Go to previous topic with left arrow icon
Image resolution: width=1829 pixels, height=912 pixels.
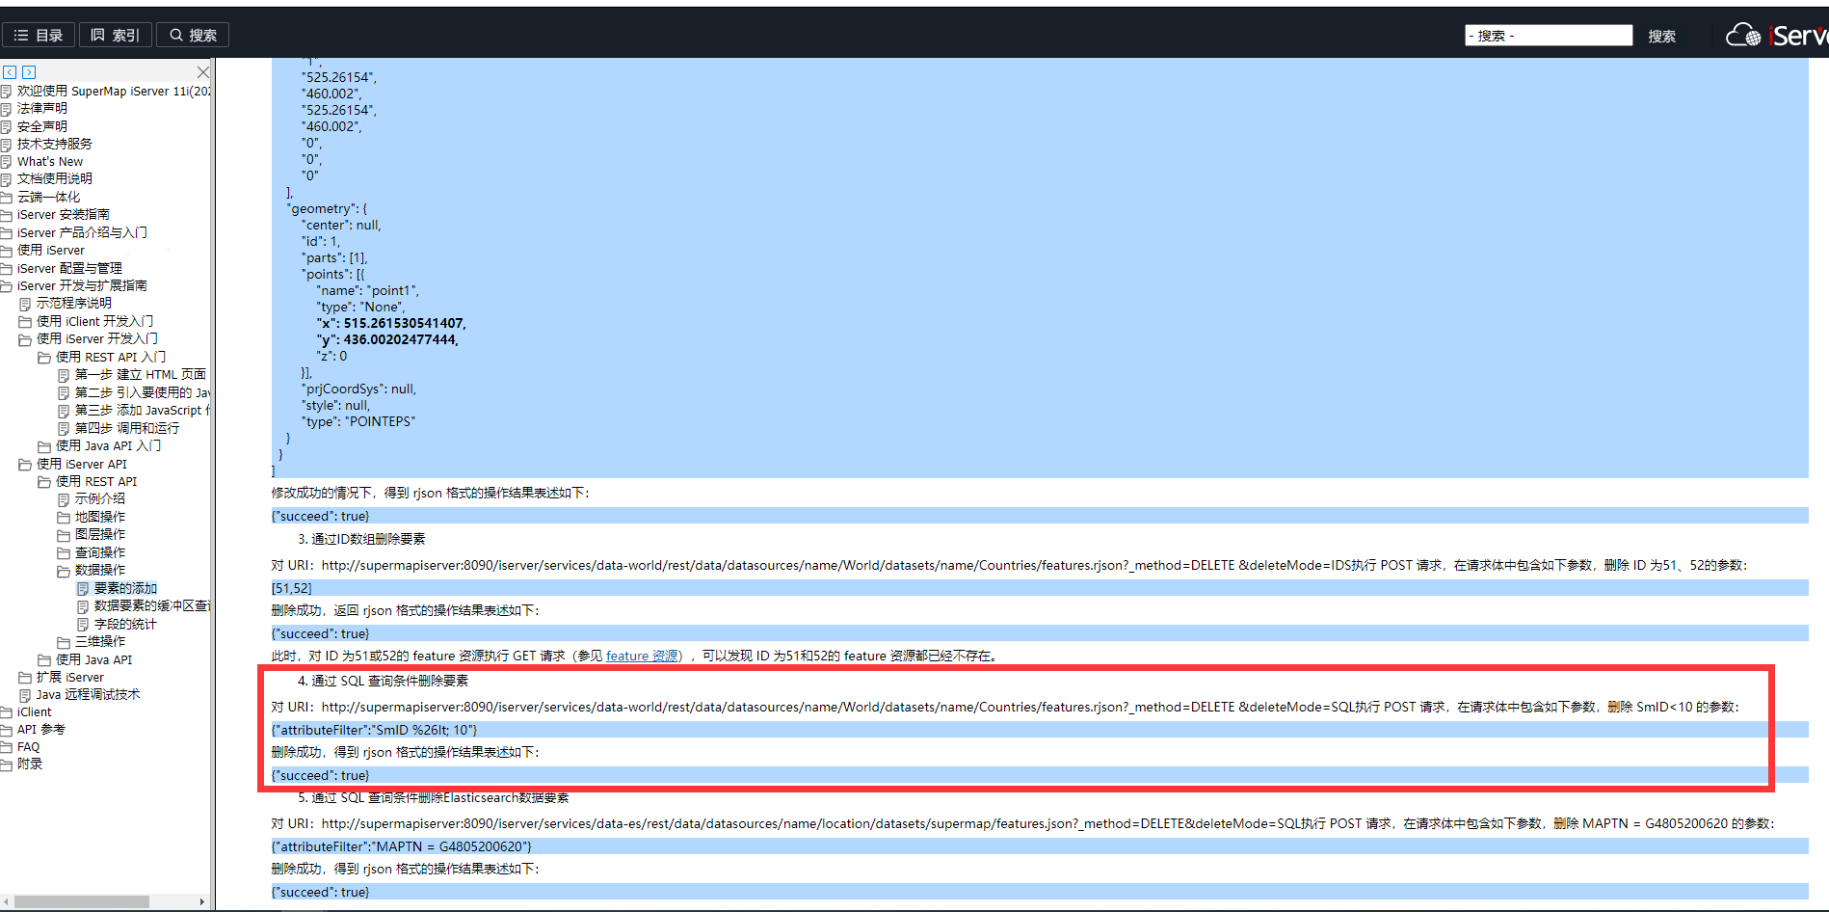coord(10,72)
